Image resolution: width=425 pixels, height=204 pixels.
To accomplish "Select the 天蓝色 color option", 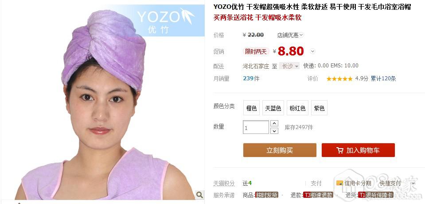I will (x=273, y=108).
